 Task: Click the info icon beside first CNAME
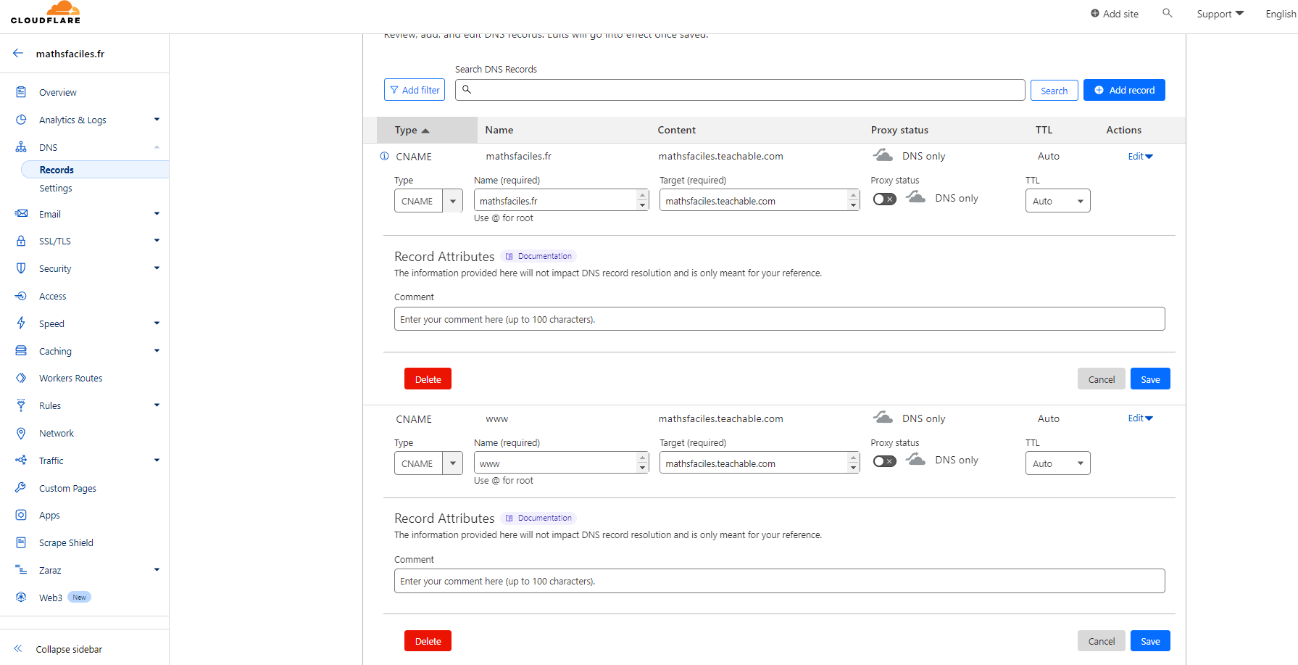click(384, 157)
